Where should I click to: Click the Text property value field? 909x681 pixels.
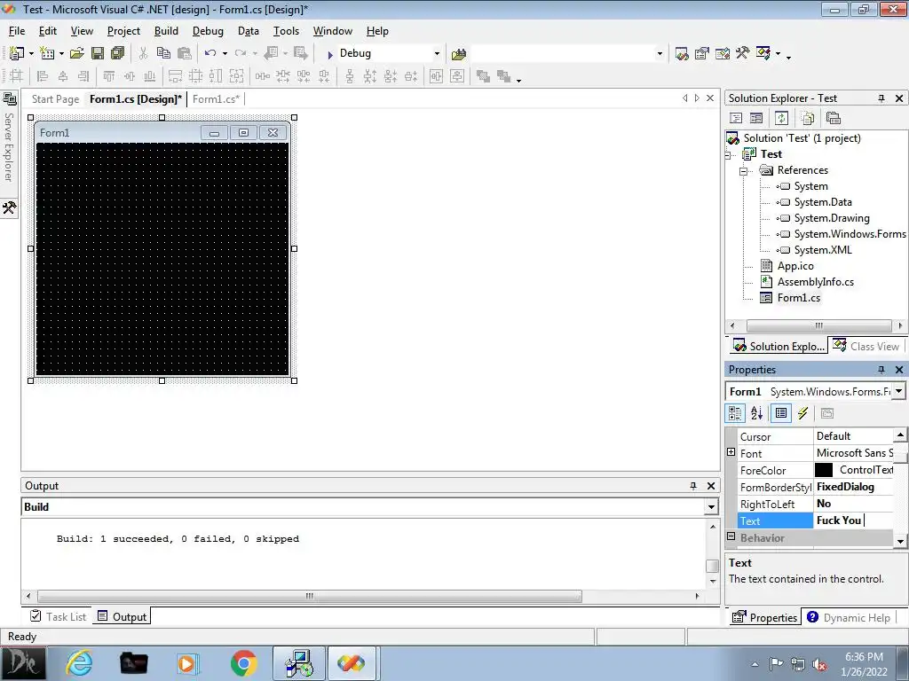(x=853, y=521)
